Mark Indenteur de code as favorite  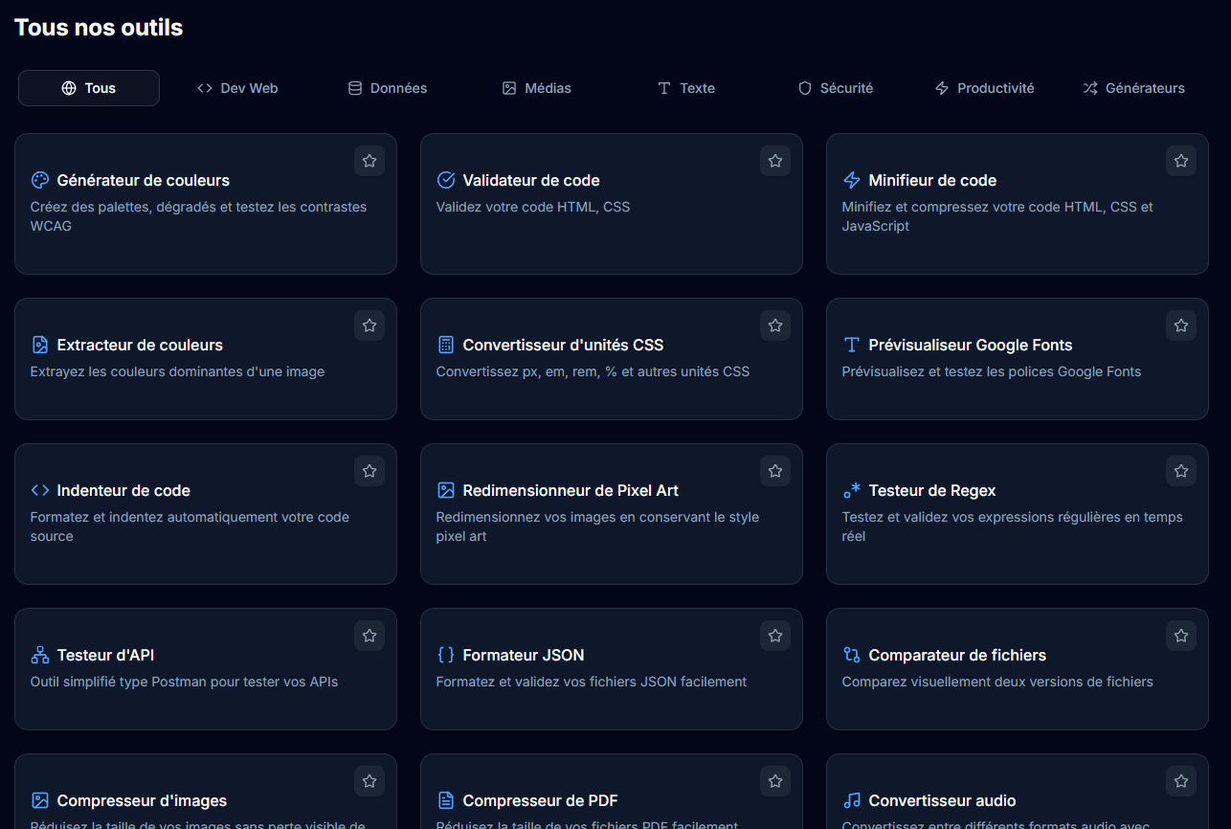coord(369,471)
